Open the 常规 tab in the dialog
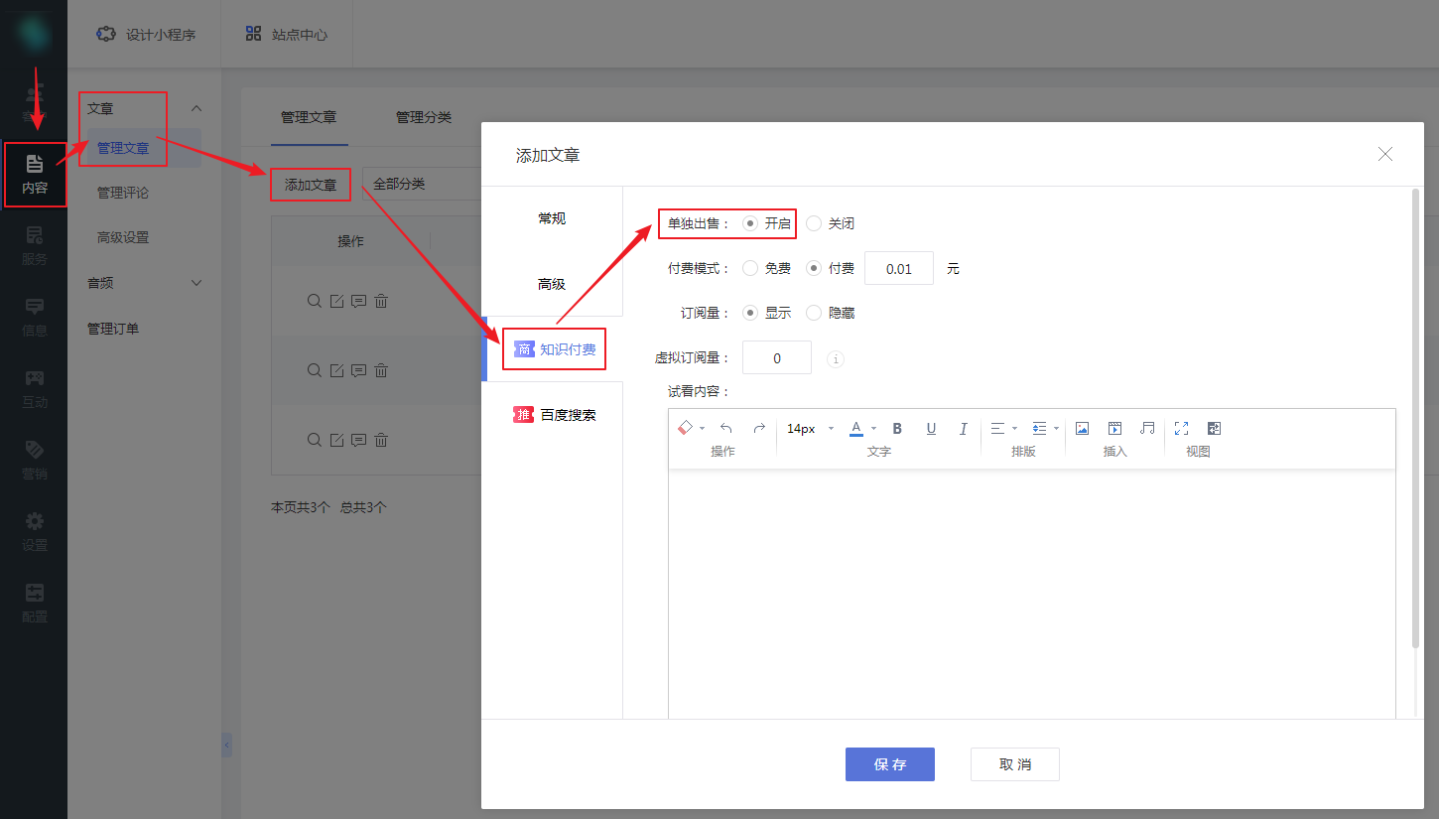 pos(552,218)
